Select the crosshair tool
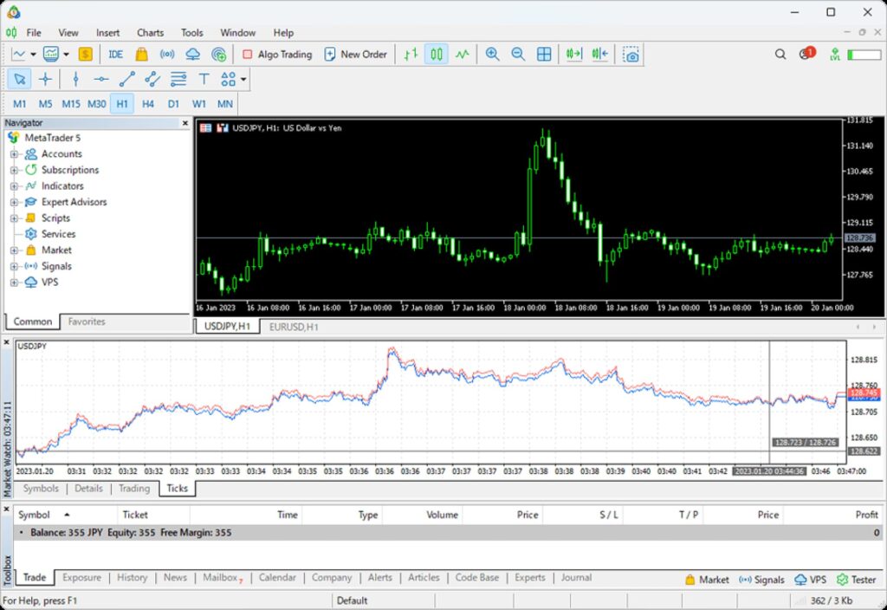The image size is (887, 610). pyautogui.click(x=45, y=79)
